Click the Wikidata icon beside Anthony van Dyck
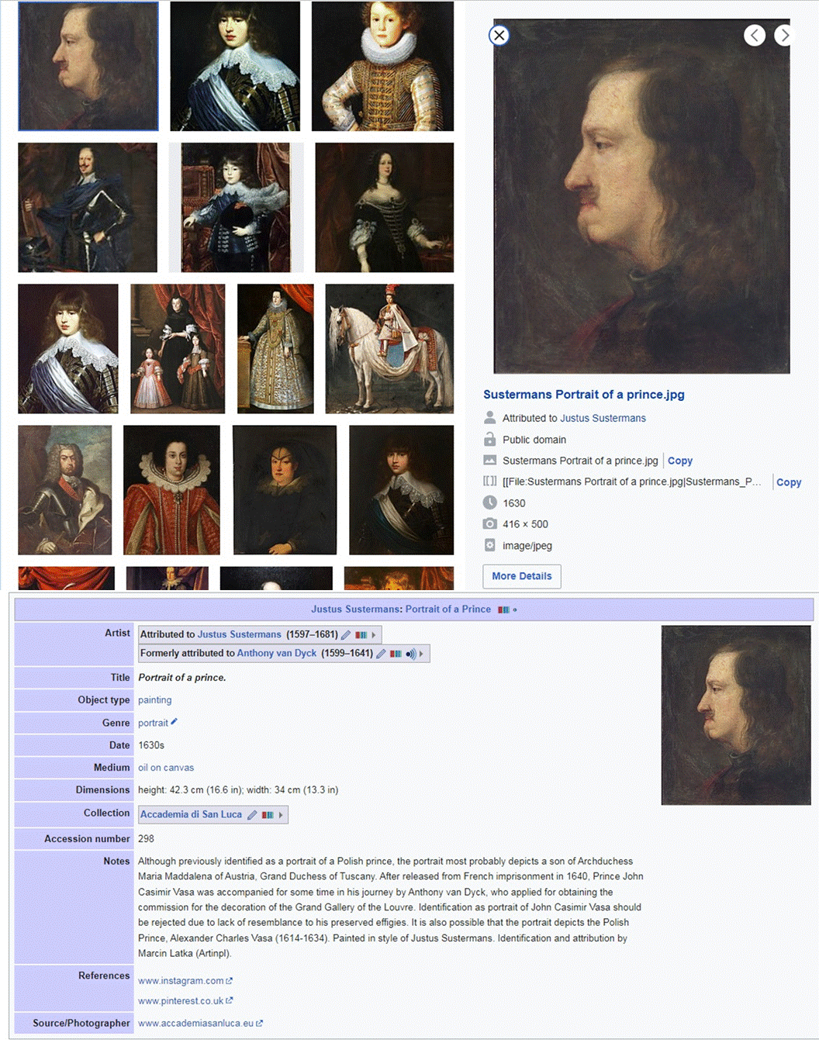Screen dimensions: 819x1043 click(396, 654)
